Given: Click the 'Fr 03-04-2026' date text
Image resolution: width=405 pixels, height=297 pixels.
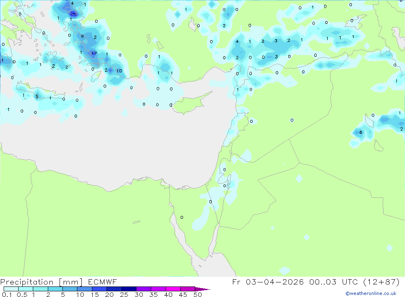Looking at the screenshot, I should click(268, 282).
